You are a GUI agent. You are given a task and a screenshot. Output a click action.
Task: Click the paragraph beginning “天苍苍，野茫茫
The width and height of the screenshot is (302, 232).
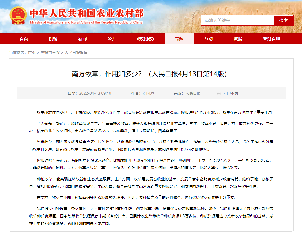[151, 127]
